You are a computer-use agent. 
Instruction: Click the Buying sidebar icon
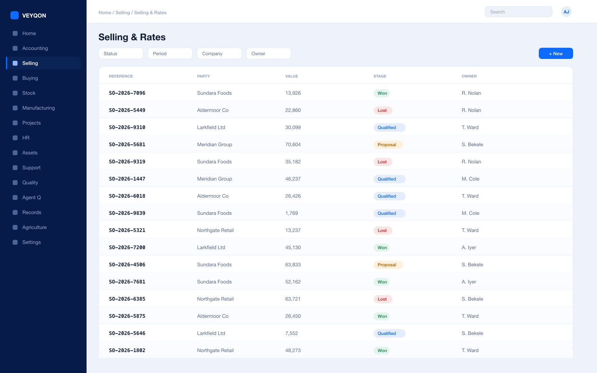pyautogui.click(x=15, y=78)
